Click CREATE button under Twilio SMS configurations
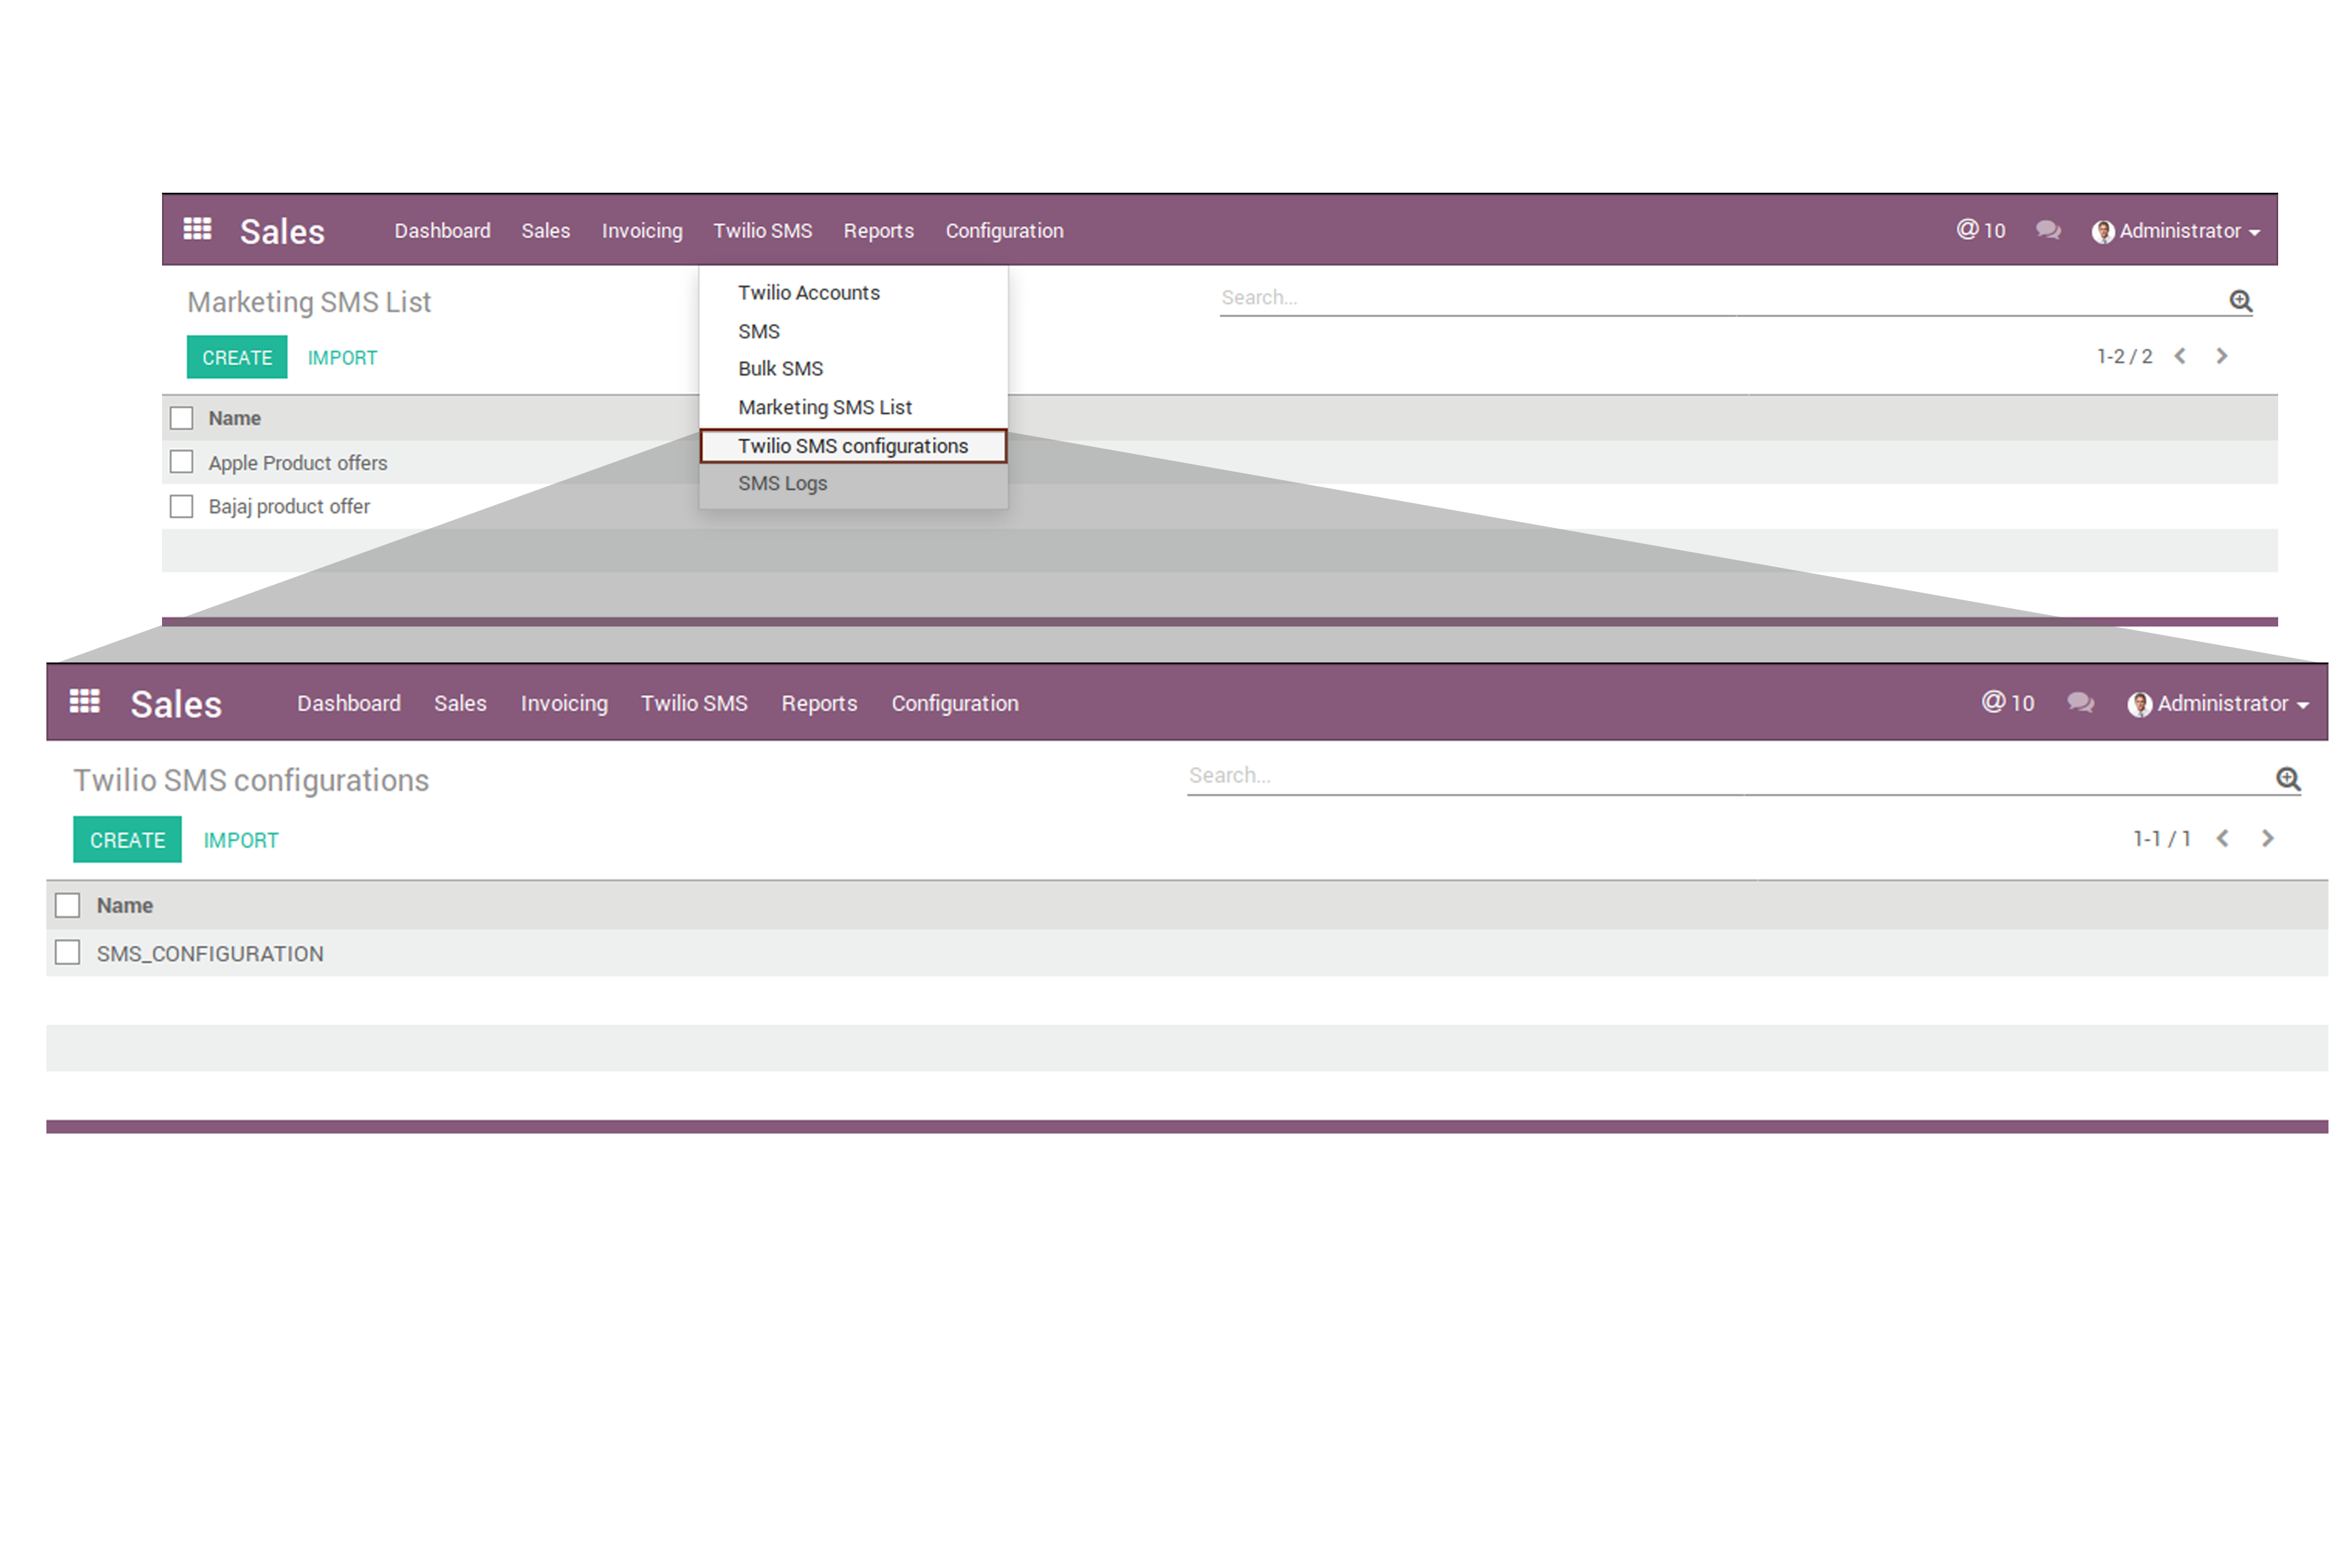The image size is (2352, 1568). point(127,840)
